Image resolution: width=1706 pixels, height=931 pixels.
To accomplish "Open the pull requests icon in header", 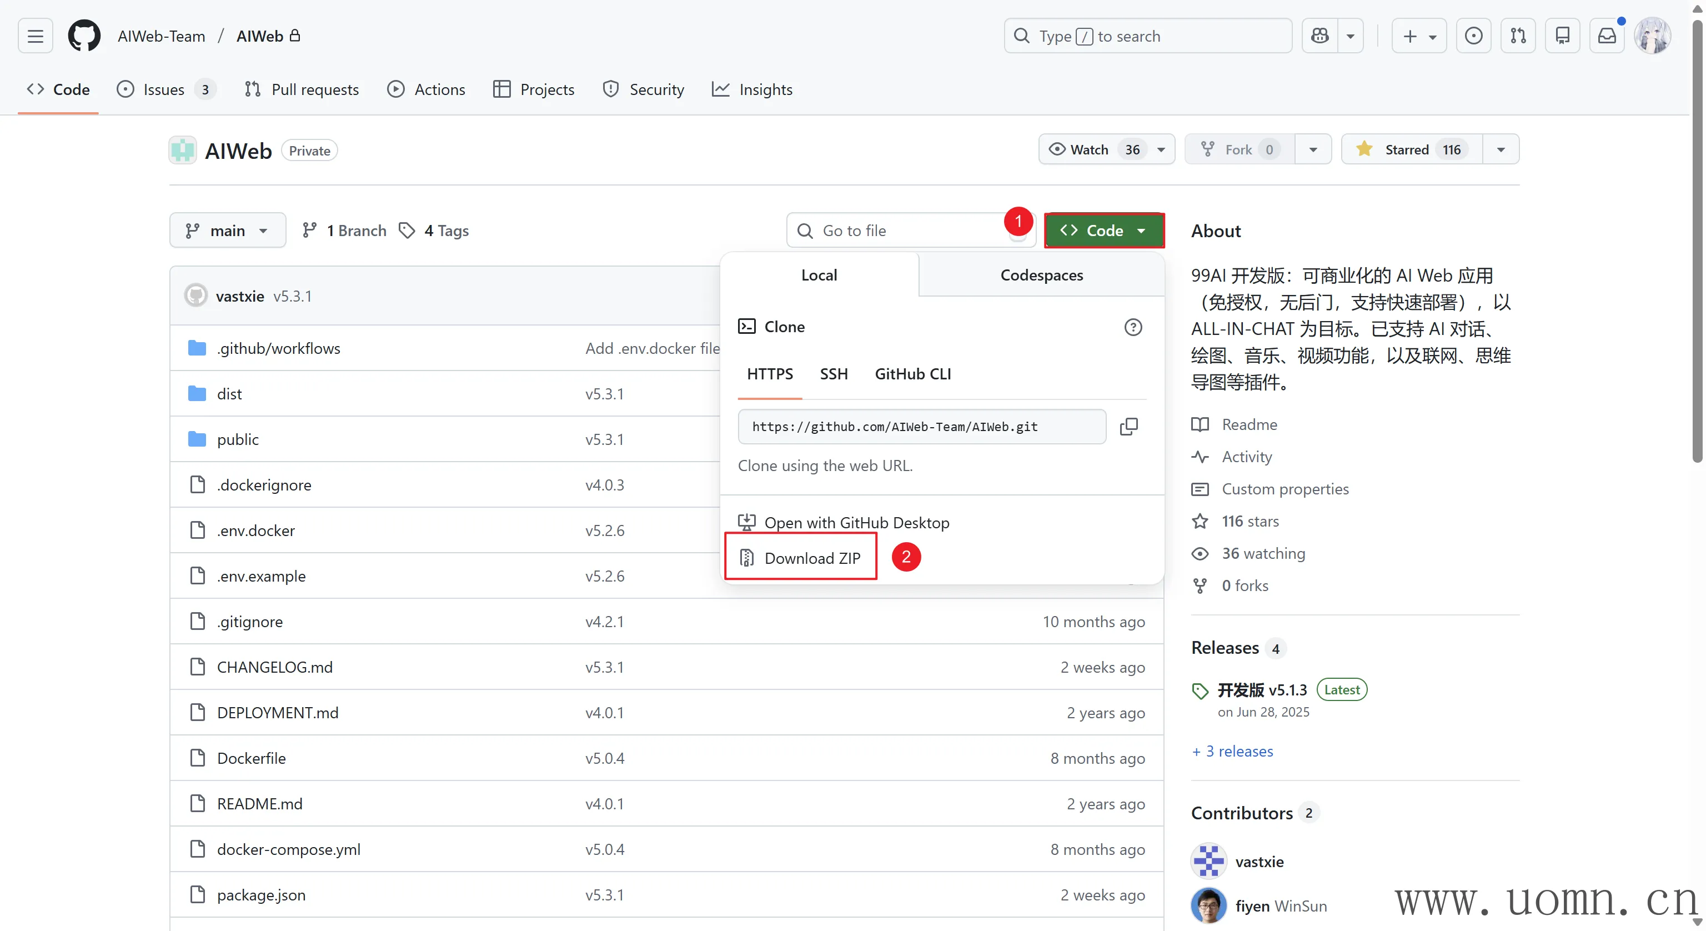I will [1518, 36].
